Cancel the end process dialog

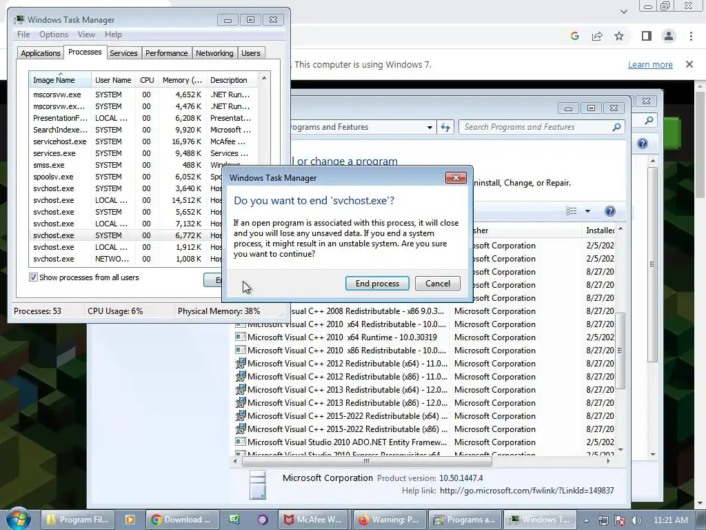(x=438, y=284)
